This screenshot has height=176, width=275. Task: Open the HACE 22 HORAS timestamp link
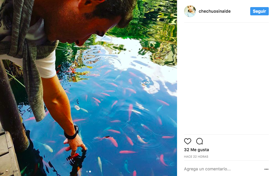(196, 157)
